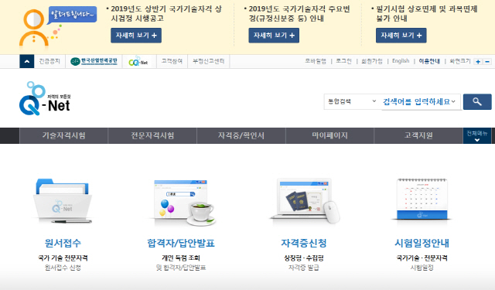
Task: Expand the 전체메뉴 full menu
Action: pos(477,136)
